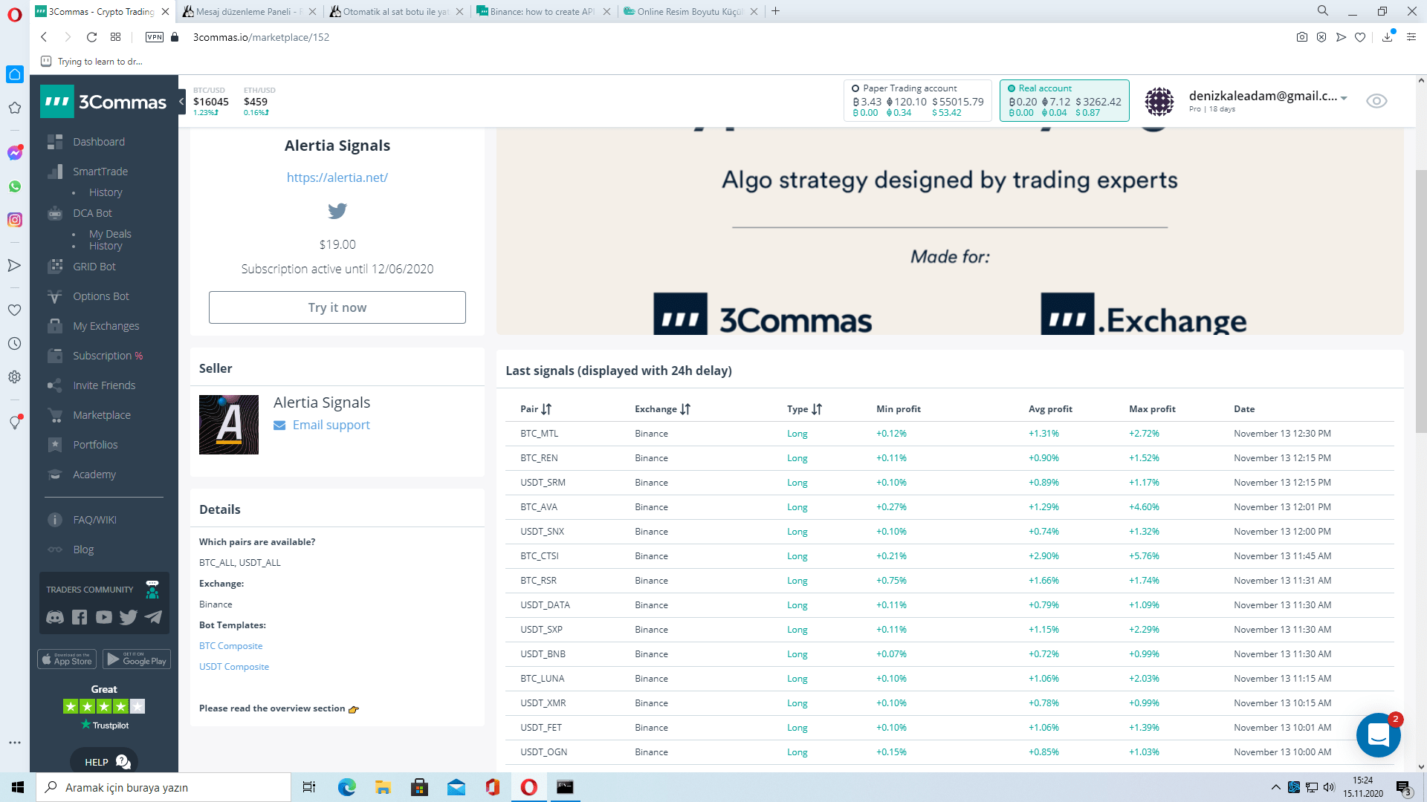Open the Trustpilot rating widget
Viewport: 1427px width, 802px height.
[x=104, y=707]
